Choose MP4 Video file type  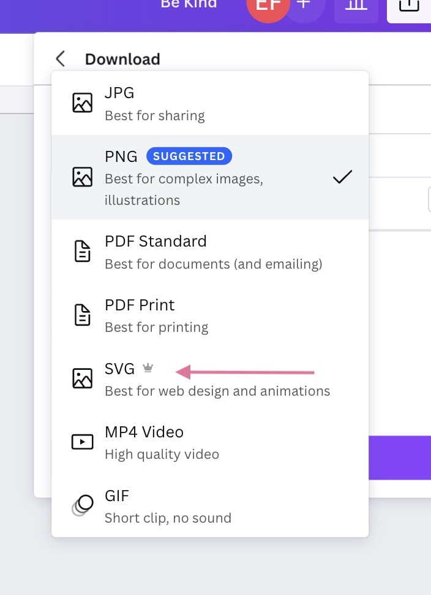click(x=210, y=442)
